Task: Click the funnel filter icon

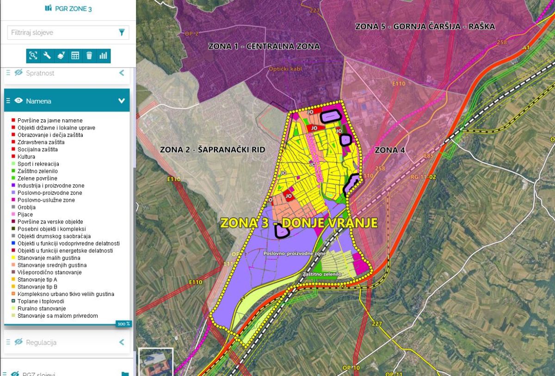Action: [122, 32]
